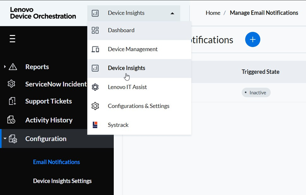This screenshot has height=195, width=306.
Task: Open Device Insights Settings in sidebar
Action: click(62, 181)
